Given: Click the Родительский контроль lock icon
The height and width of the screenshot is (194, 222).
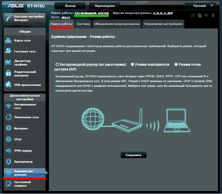Looking at the screenshot, I should point(8,73).
